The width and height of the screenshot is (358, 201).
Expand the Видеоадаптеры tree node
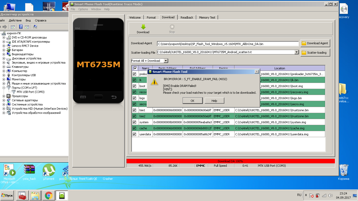(x=4, y=54)
